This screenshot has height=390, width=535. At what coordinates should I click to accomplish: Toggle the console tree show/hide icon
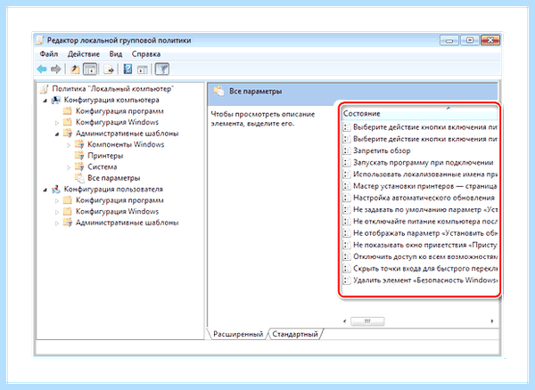(90, 69)
